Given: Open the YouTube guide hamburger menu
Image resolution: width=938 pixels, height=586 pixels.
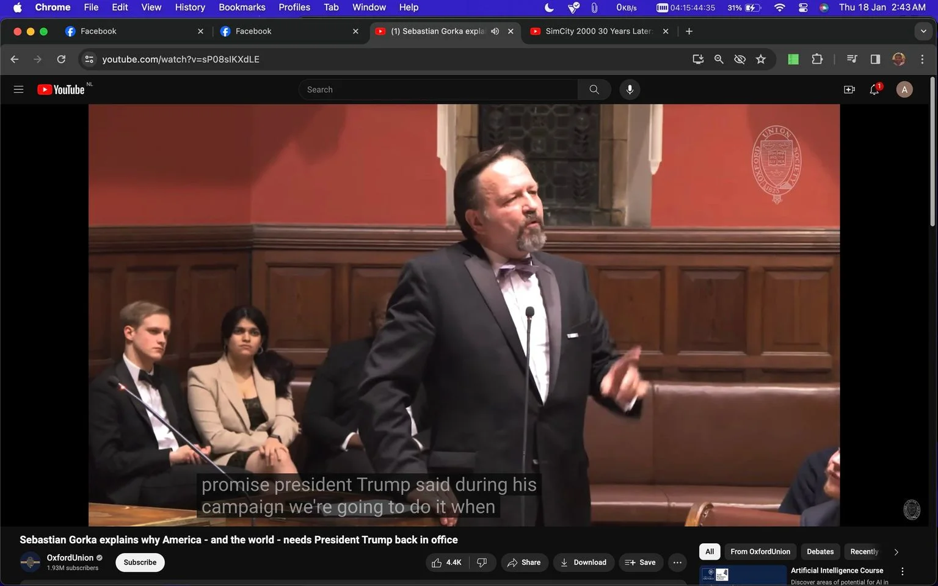Looking at the screenshot, I should [x=18, y=90].
